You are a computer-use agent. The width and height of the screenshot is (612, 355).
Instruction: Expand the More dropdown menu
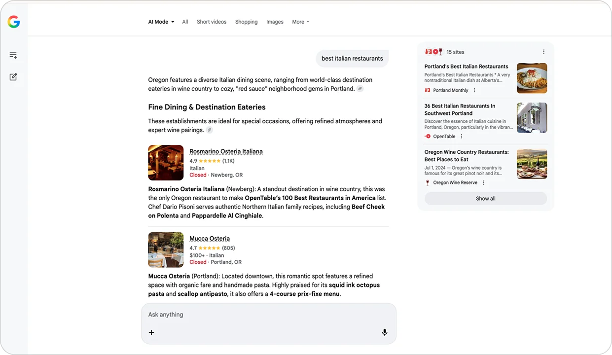(x=301, y=22)
